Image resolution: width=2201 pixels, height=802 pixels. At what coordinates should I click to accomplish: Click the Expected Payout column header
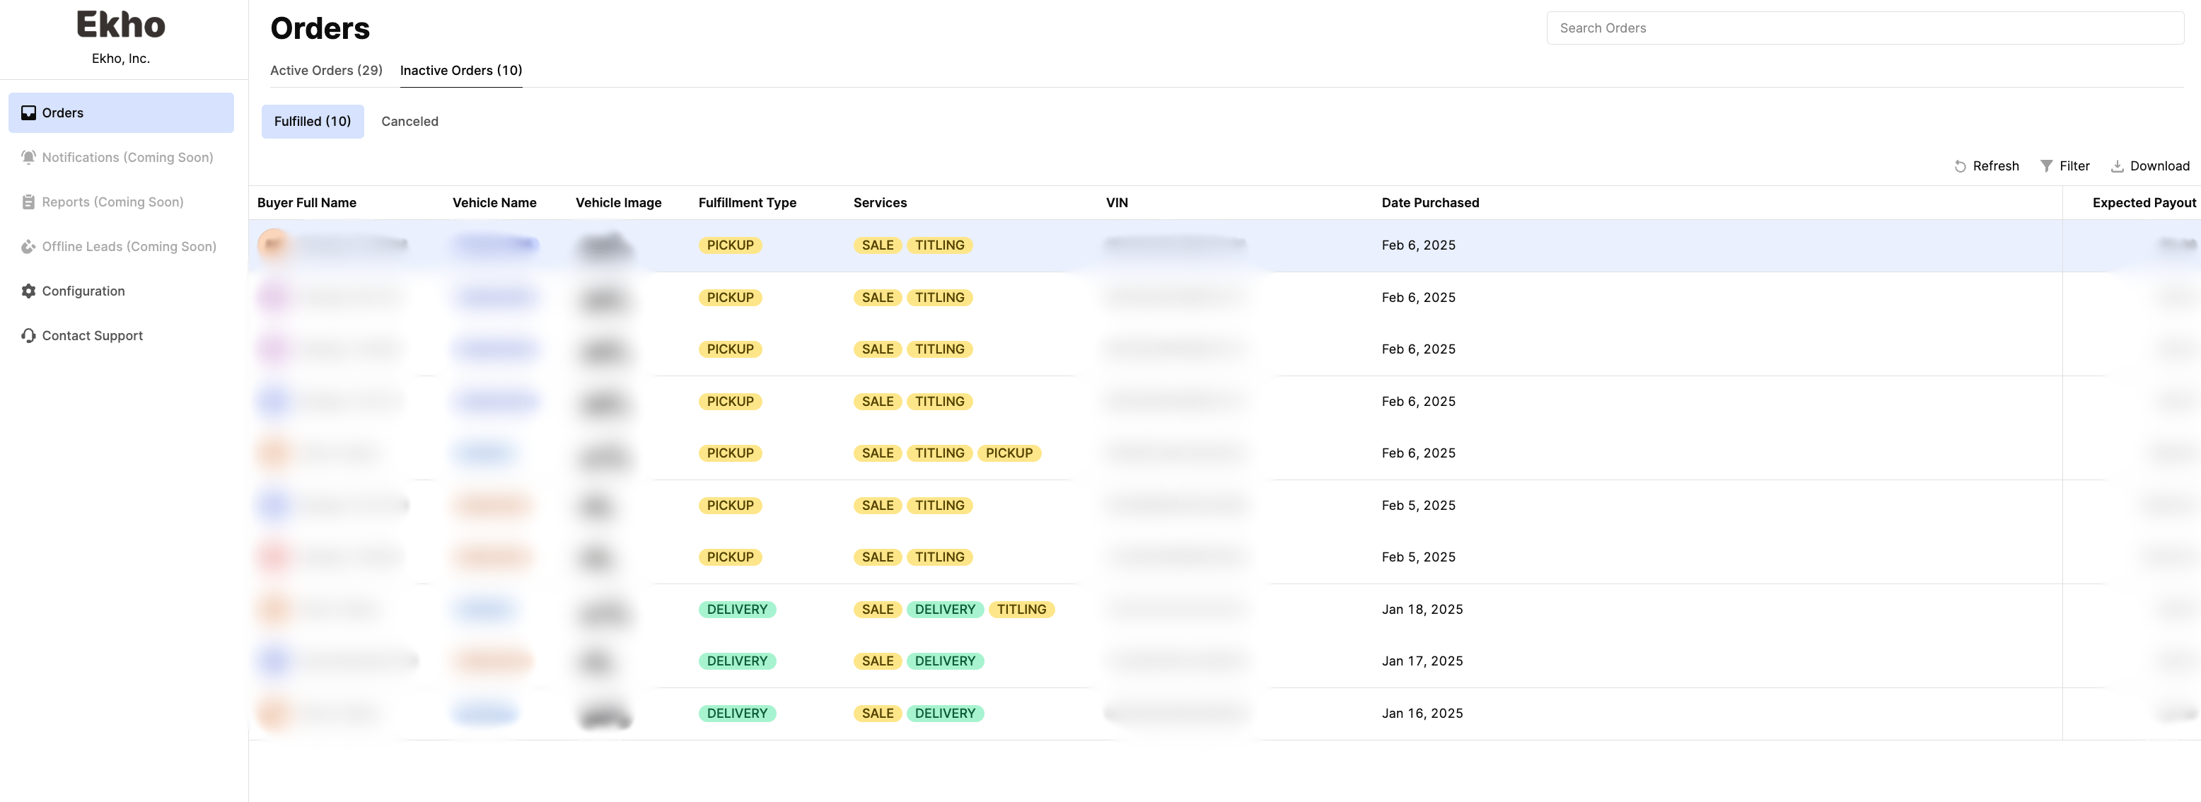(x=2143, y=202)
